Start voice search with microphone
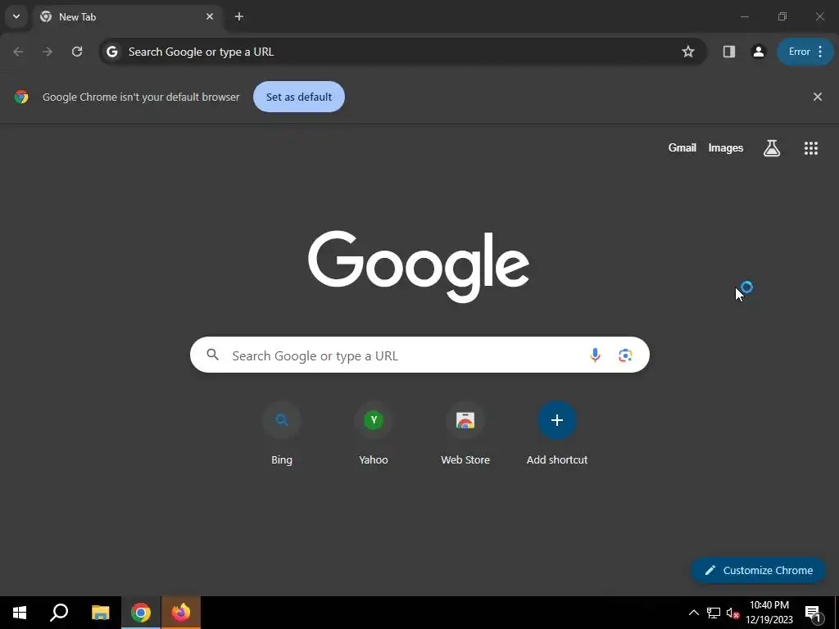839x629 pixels. (595, 355)
